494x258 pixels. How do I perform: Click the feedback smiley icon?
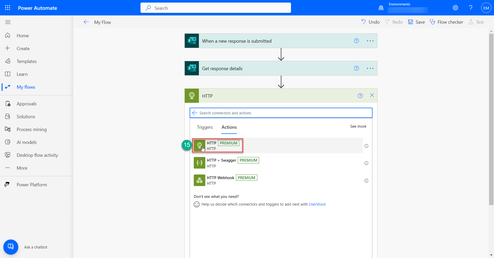point(197,204)
